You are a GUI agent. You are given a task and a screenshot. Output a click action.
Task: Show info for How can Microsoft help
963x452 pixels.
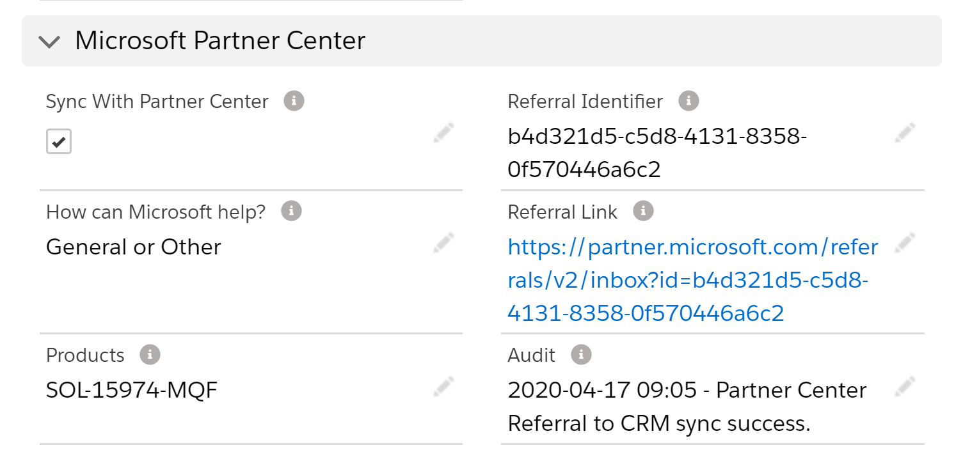[291, 211]
